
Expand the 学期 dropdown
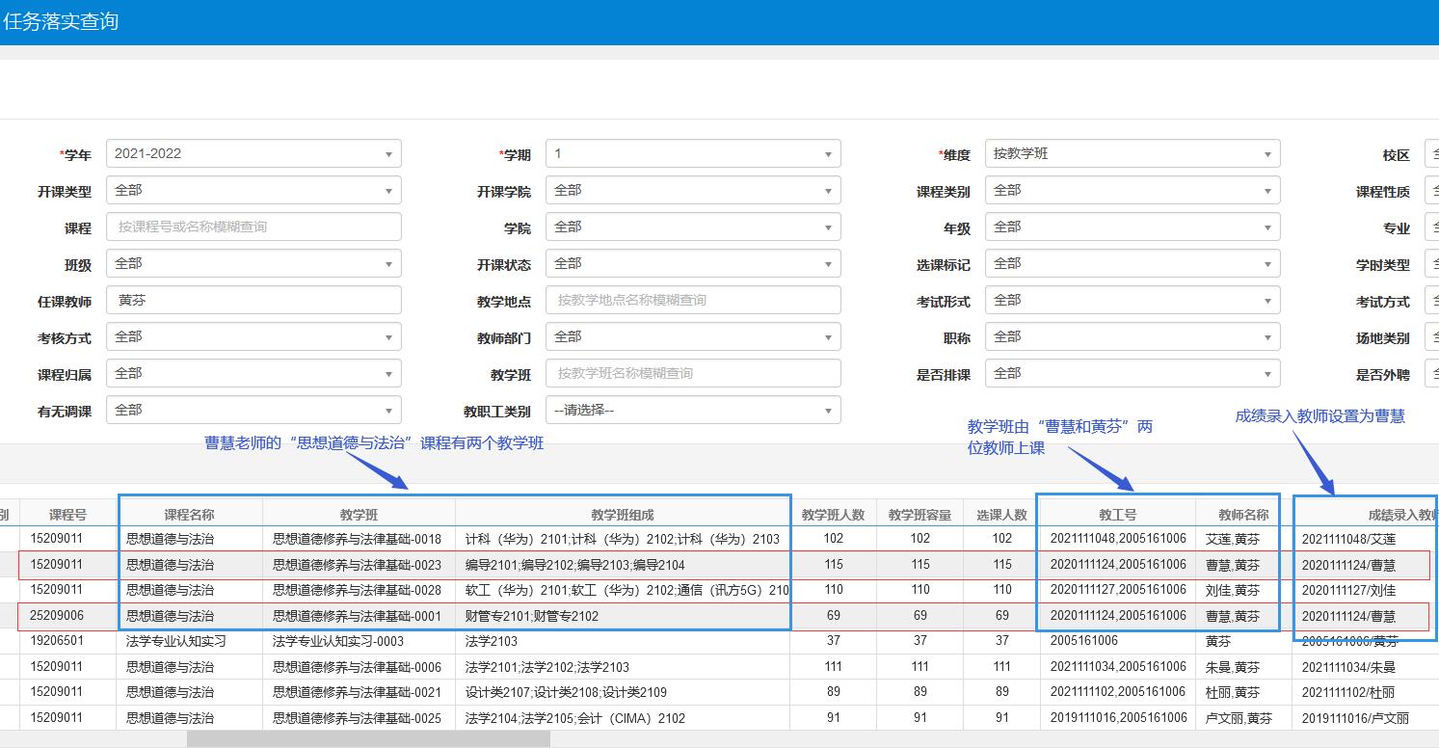693,154
